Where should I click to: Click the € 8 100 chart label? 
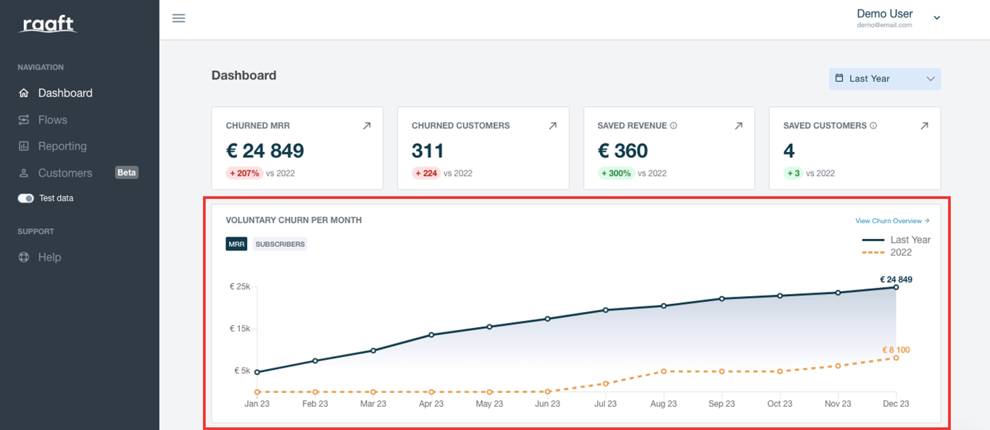point(896,350)
